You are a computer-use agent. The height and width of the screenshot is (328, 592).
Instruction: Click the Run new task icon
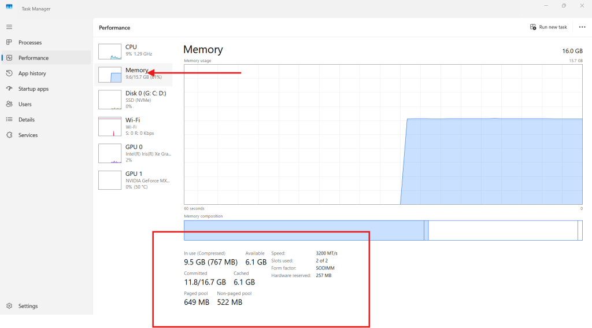click(533, 27)
